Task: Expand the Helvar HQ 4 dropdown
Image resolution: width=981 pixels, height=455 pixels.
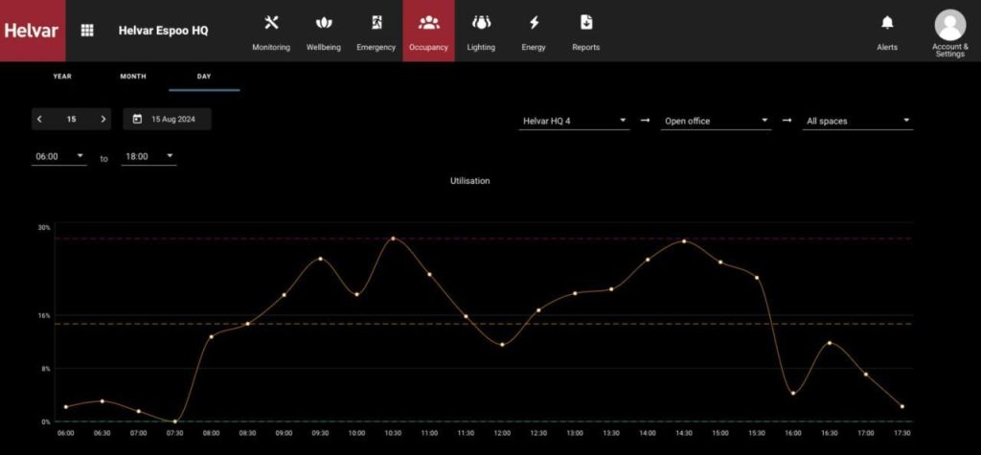Action: 574,122
